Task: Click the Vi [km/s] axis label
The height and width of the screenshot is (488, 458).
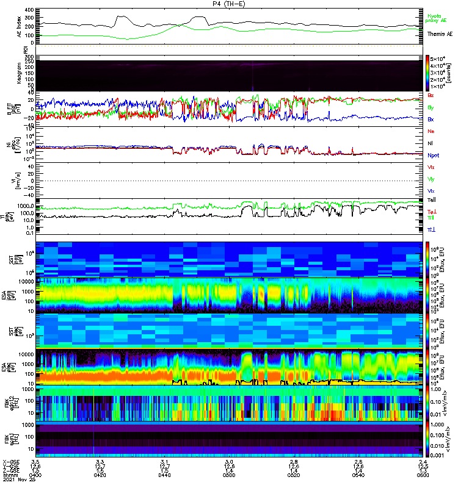Action: point(16,181)
